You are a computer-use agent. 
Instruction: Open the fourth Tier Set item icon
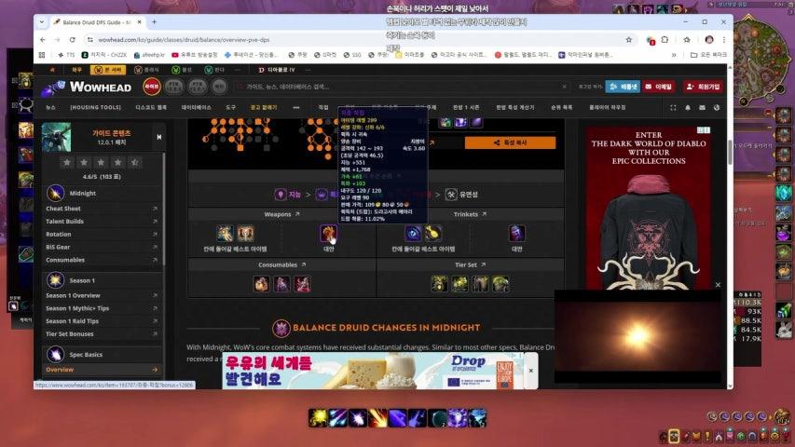click(x=500, y=284)
